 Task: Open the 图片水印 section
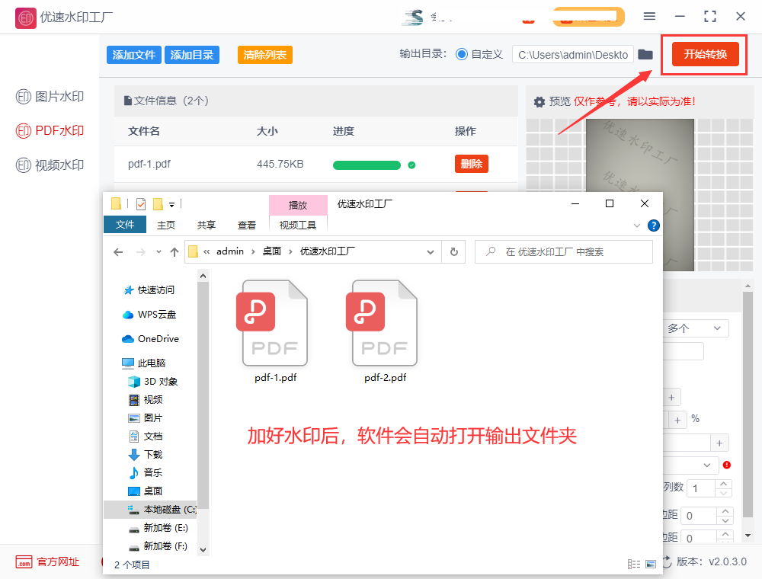pyautogui.click(x=50, y=97)
